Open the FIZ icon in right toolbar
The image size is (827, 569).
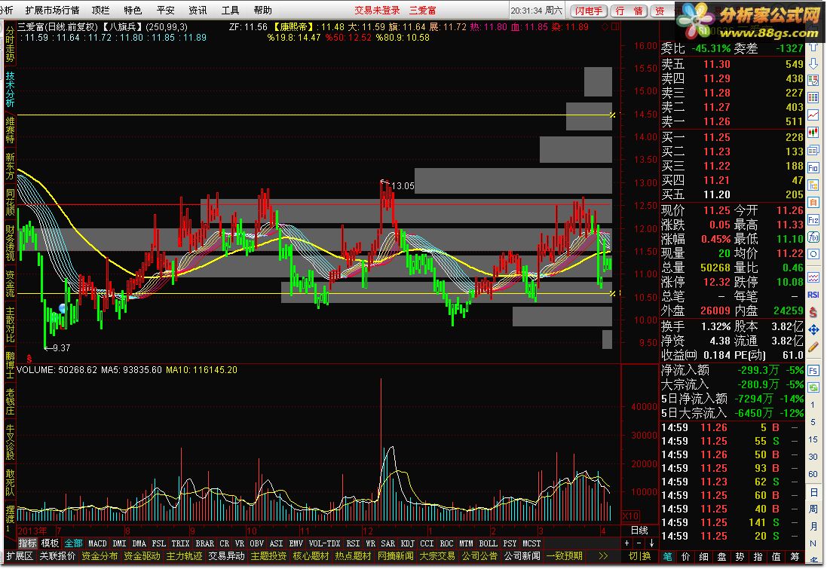[813, 220]
